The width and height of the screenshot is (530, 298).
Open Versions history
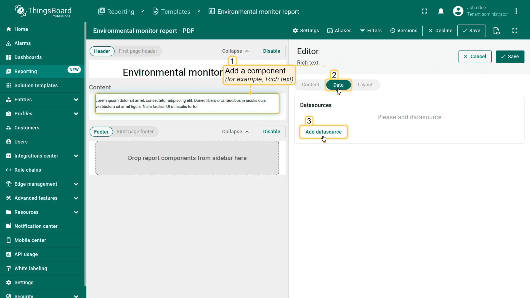[404, 31]
